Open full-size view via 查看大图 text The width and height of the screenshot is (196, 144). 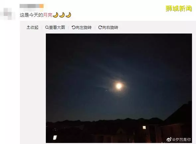57,27
